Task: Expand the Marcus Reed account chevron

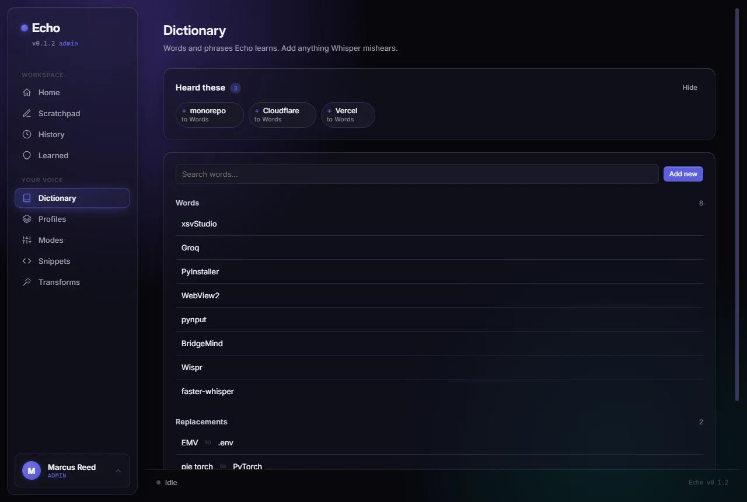Action: [x=118, y=470]
